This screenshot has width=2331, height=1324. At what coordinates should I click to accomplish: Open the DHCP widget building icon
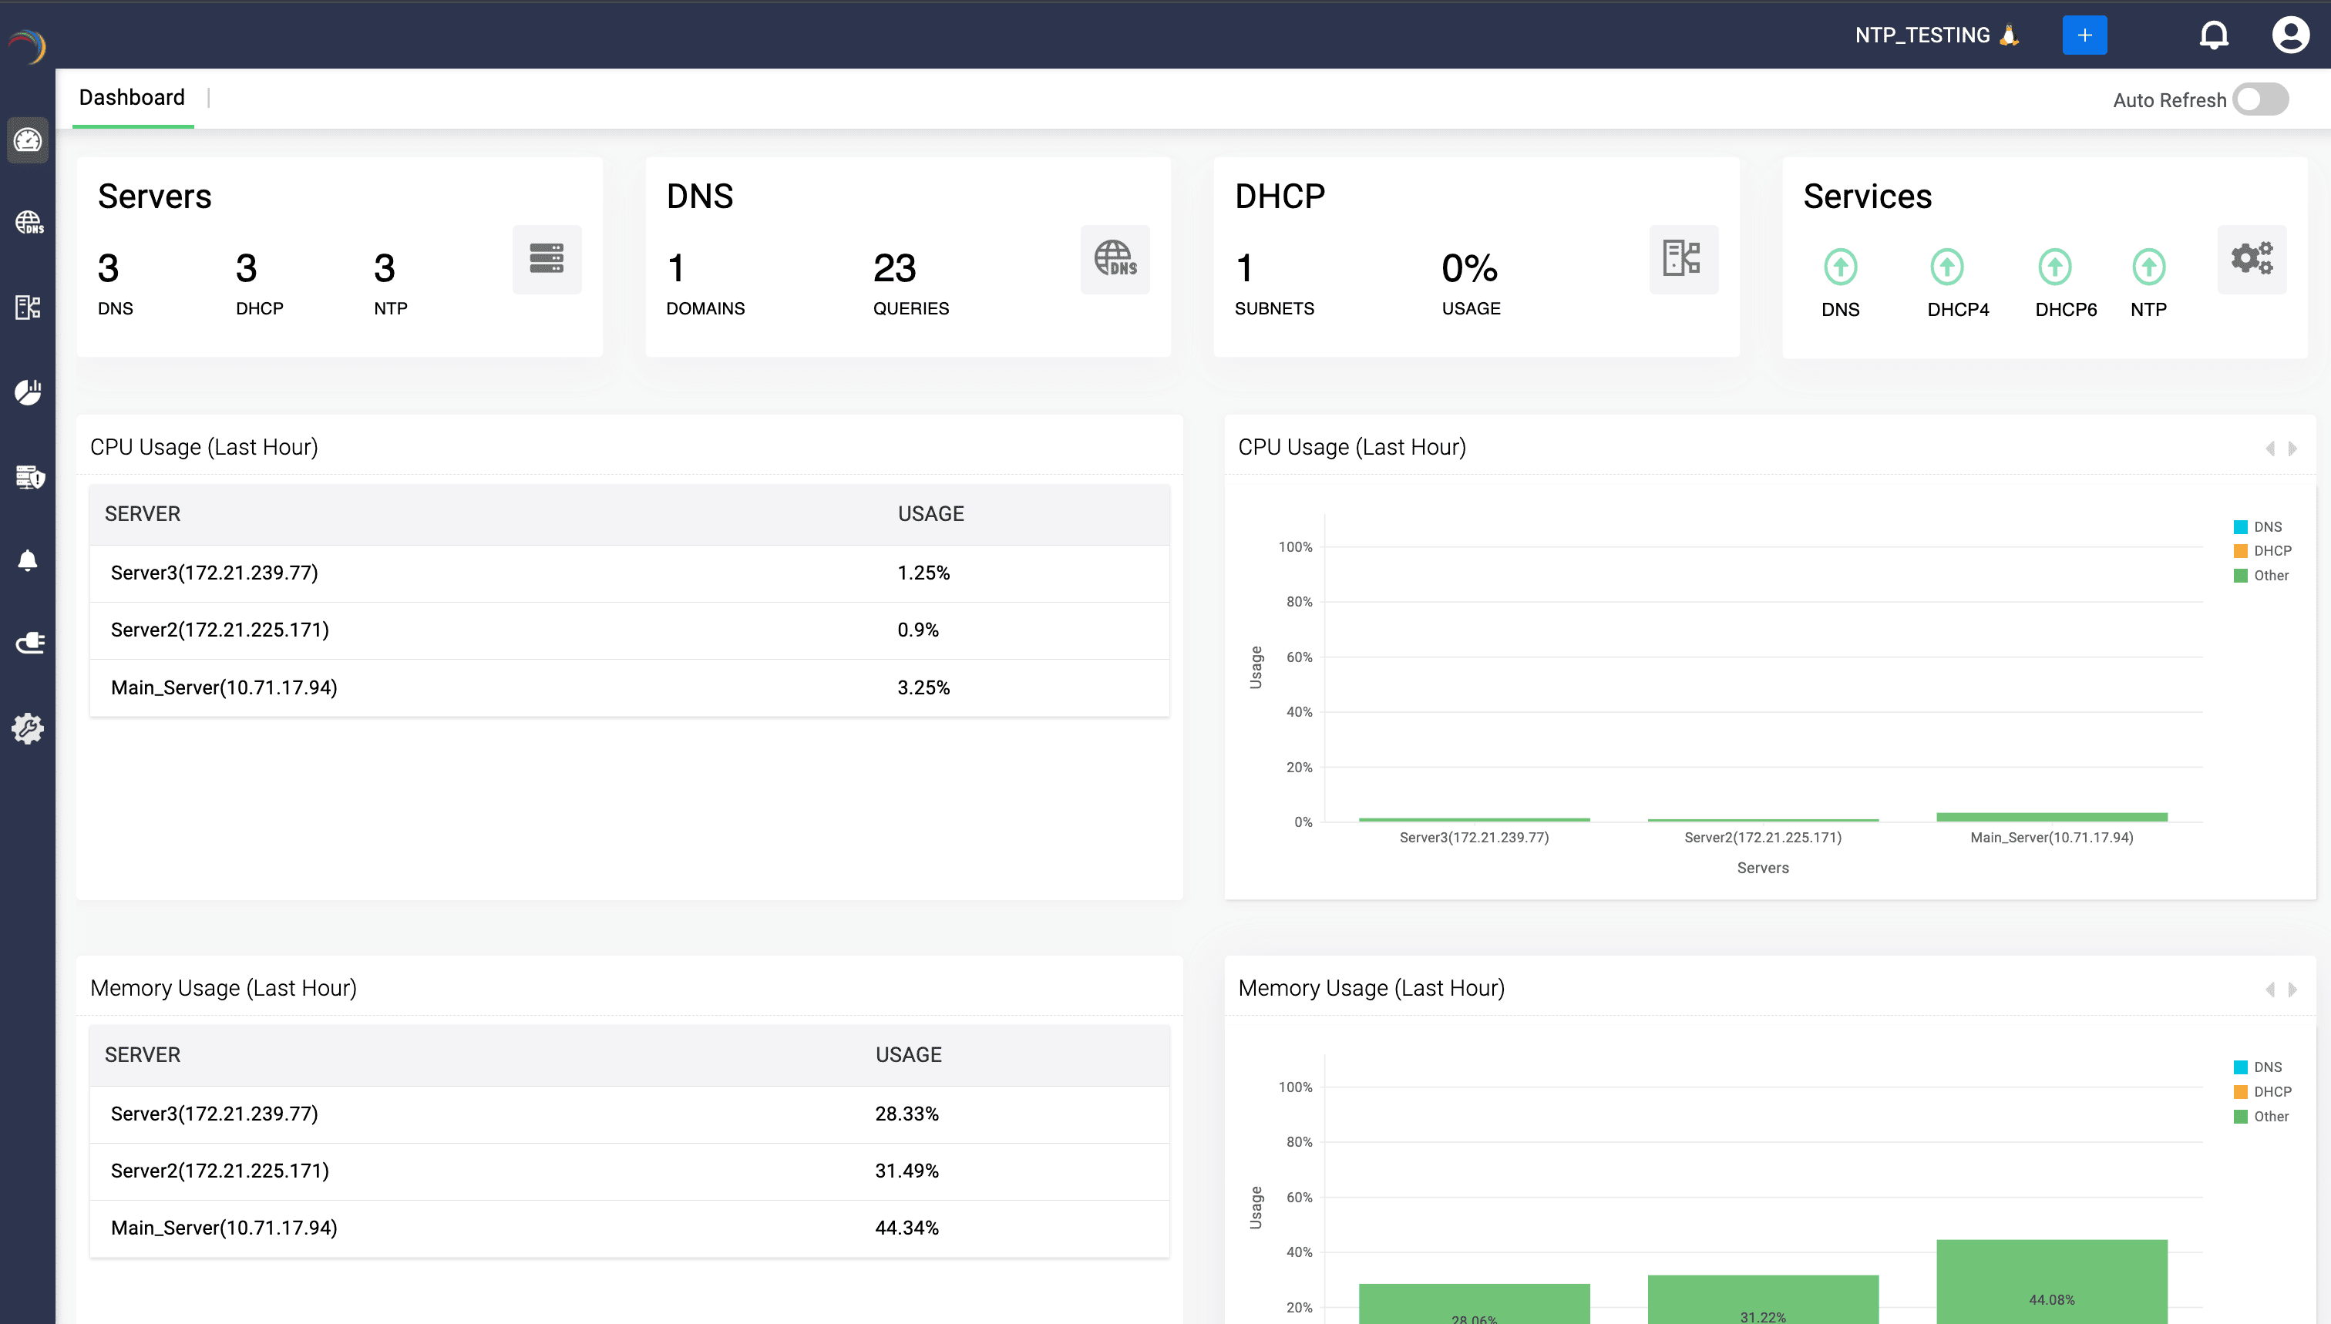[1683, 259]
